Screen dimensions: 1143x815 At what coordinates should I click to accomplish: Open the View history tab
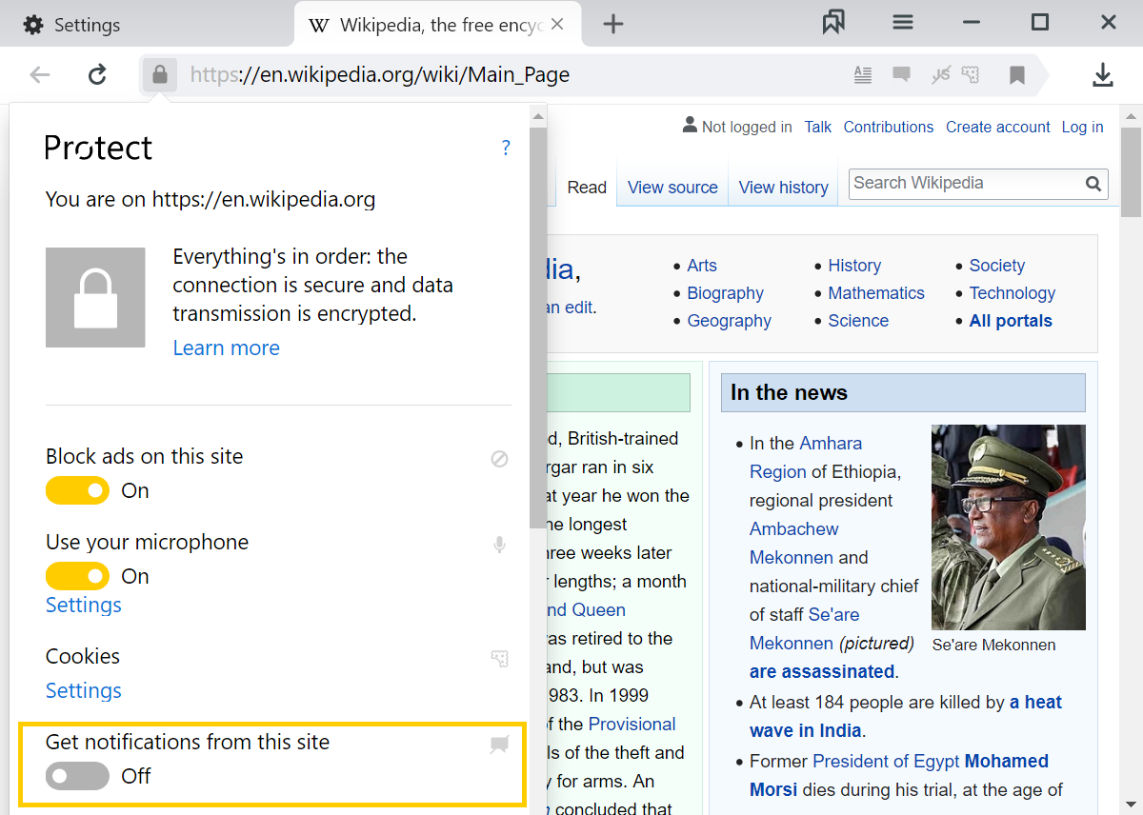pos(784,188)
